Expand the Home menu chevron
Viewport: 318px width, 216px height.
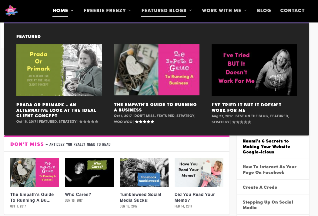coord(72,10)
